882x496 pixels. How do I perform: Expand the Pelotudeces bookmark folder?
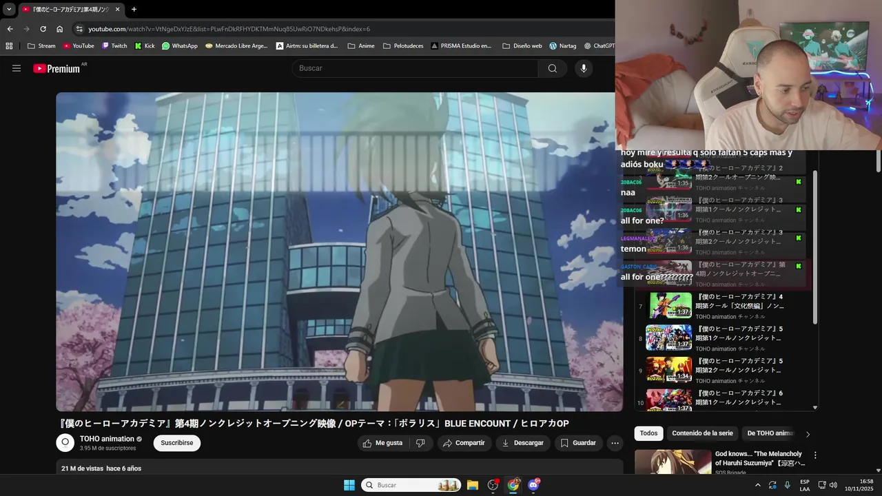pyautogui.click(x=404, y=46)
